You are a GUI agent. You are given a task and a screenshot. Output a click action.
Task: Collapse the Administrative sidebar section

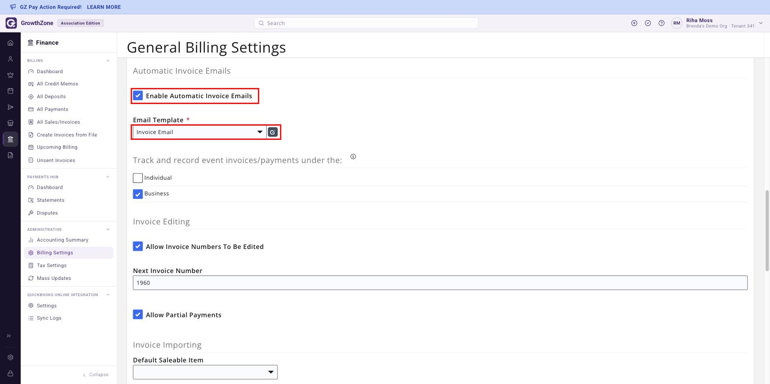[x=108, y=229]
